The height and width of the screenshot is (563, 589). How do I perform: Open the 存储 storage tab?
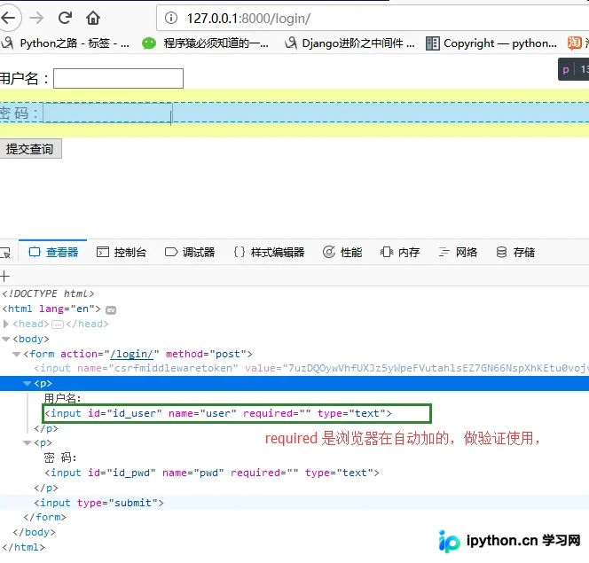click(515, 252)
